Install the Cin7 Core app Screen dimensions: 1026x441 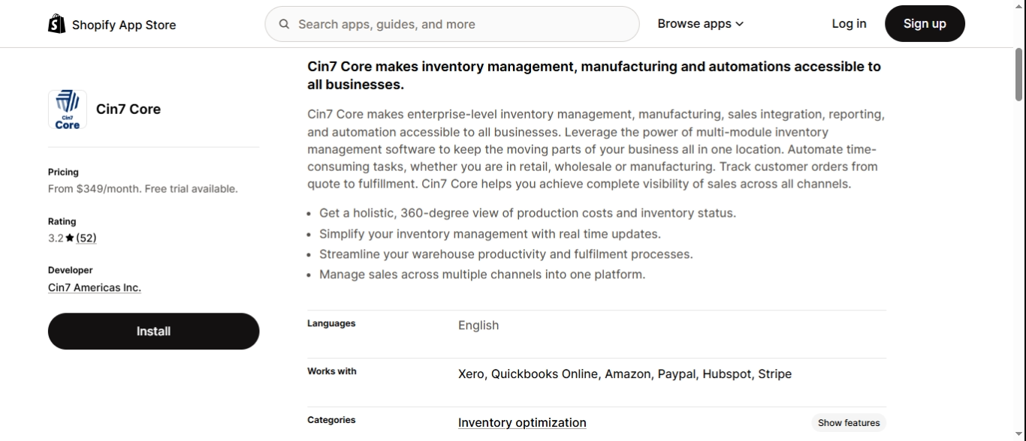153,331
